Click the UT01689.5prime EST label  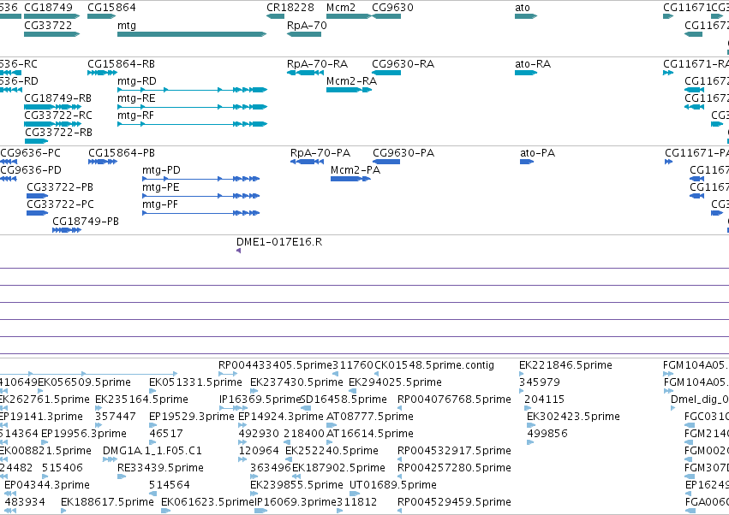[393, 485]
